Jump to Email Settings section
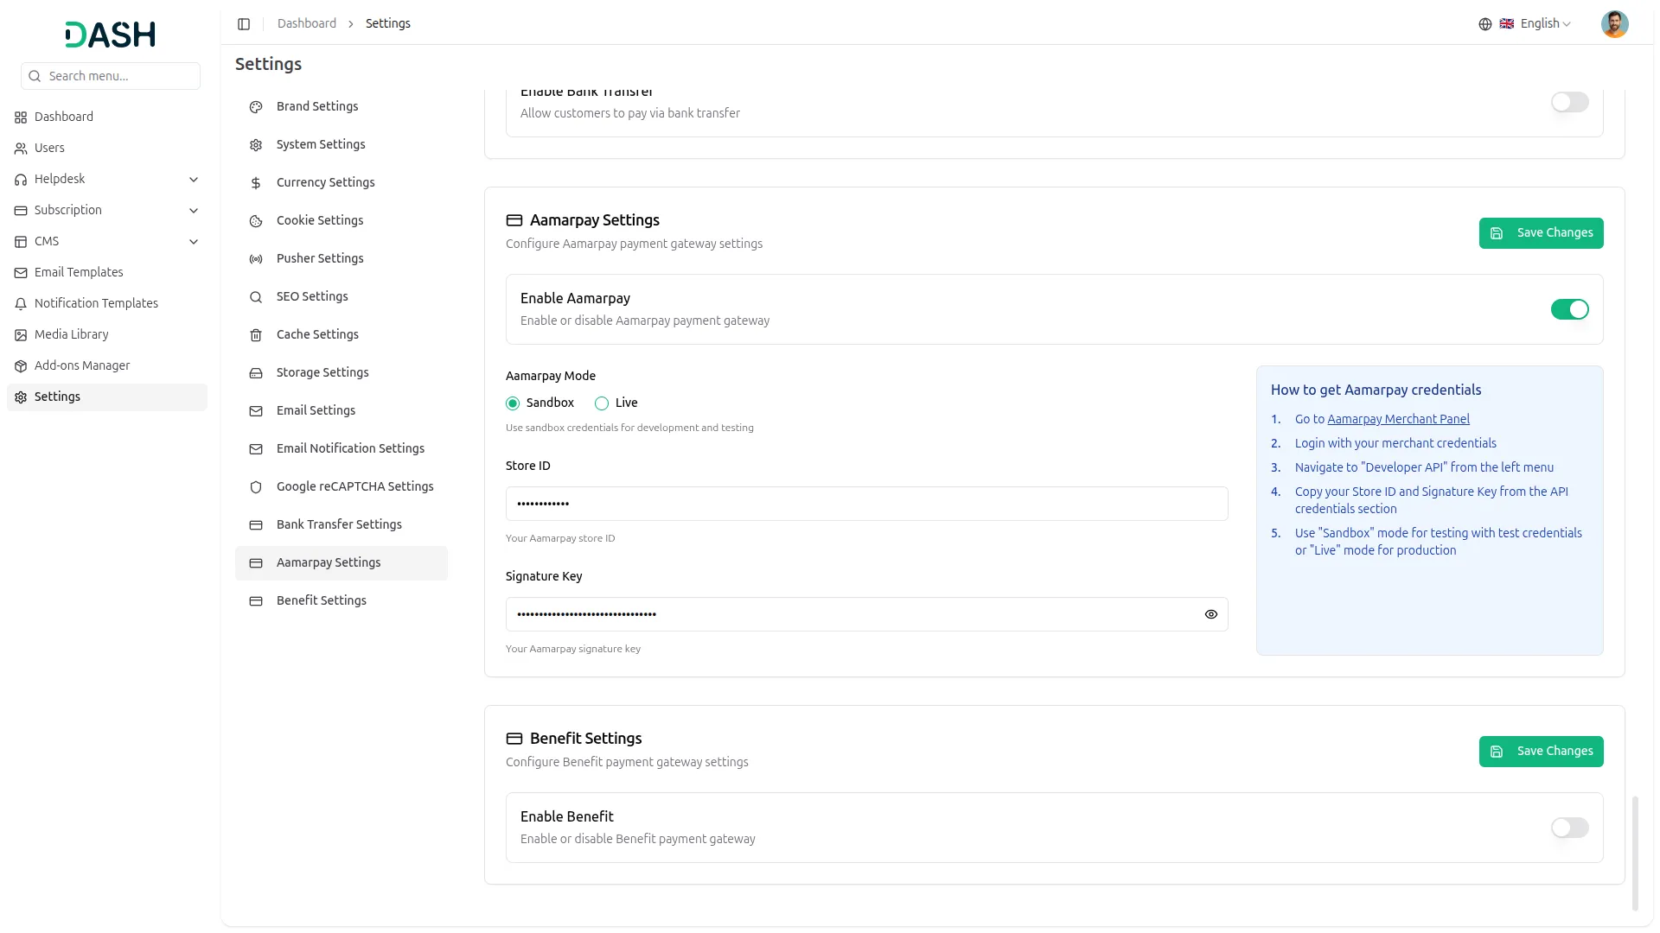Viewport: 1660px width, 933px height. 342,411
